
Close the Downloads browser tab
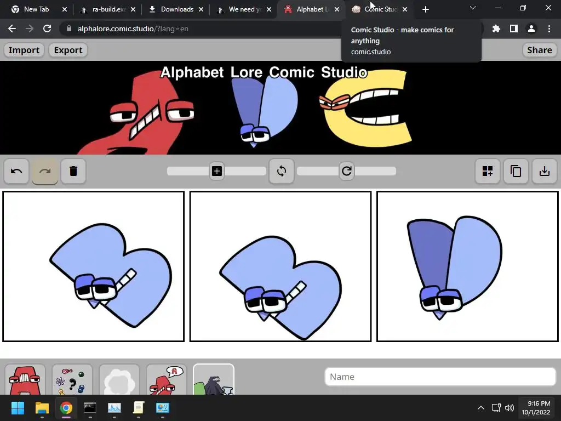coord(201,9)
